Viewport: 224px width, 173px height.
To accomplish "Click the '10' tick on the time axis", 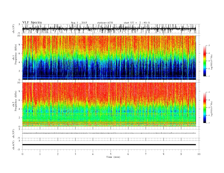I will tap(199, 154).
